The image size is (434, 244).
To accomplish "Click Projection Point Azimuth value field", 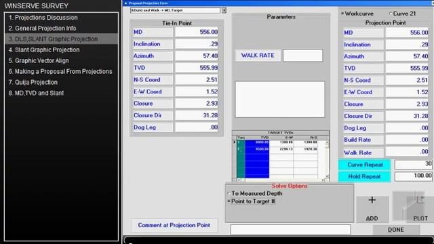I will [x=407, y=56].
